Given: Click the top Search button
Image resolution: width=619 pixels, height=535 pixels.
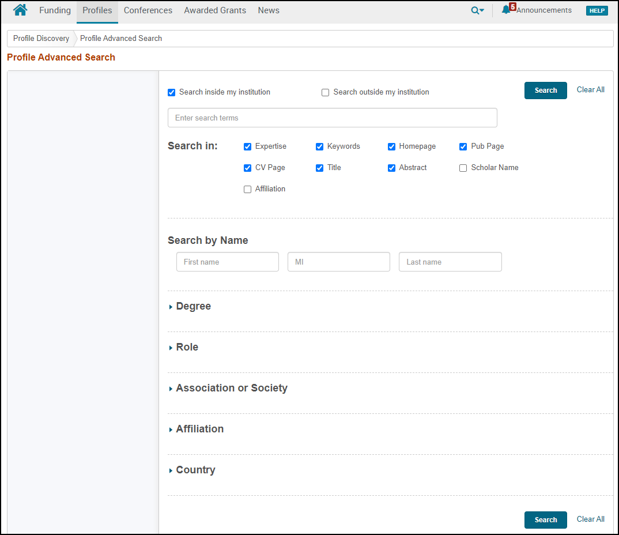Looking at the screenshot, I should click(545, 91).
